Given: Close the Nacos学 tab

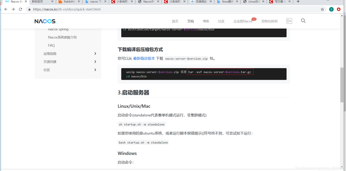Looking at the screenshot, I should [158, 2].
